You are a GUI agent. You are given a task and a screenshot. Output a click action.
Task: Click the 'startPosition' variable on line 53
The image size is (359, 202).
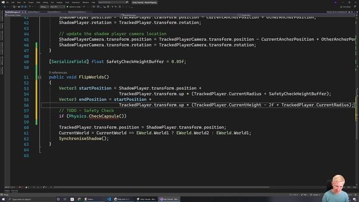(95, 88)
